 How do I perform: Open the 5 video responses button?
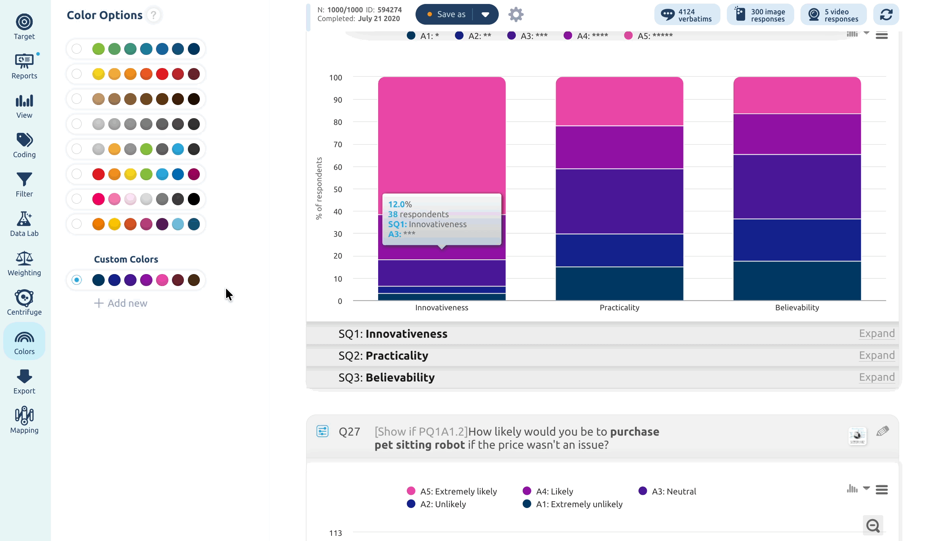(x=833, y=15)
